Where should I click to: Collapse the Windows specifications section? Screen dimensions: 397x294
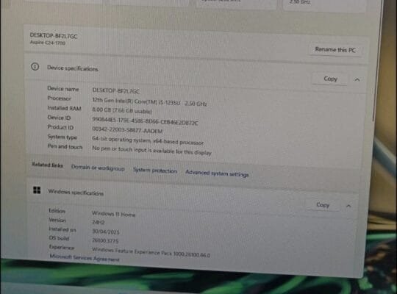348,206
